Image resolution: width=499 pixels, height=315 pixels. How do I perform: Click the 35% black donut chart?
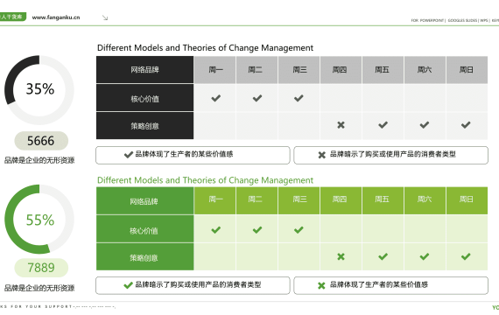(x=39, y=90)
